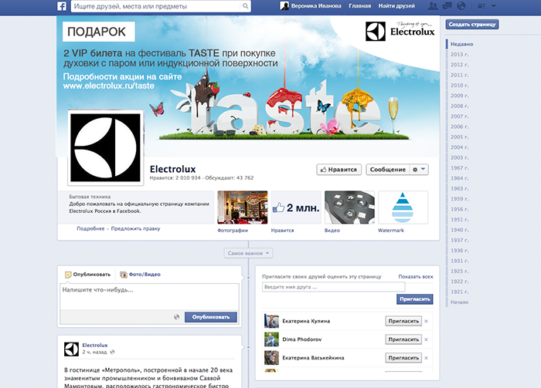Click the 2 ч. назад timestamp
Viewport: 541px width, 388px height.
(94, 352)
